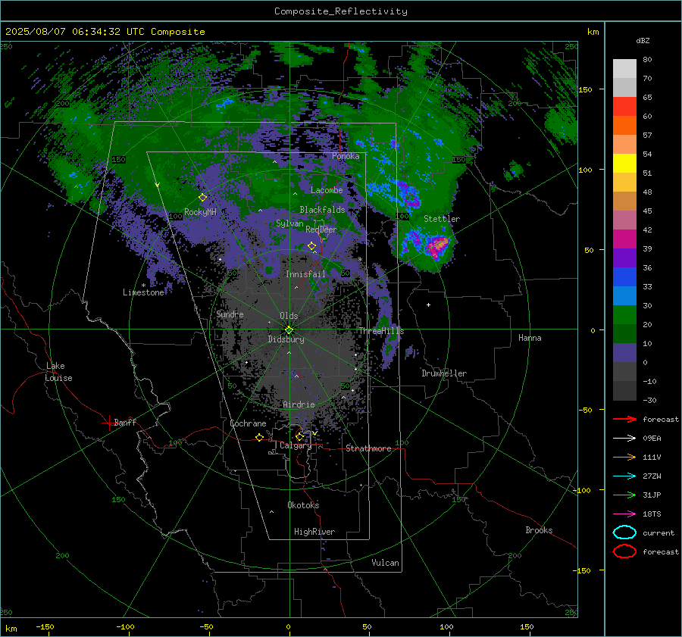
Task: Click the intense storm cell core southeast of Stettler
Action: [437, 247]
